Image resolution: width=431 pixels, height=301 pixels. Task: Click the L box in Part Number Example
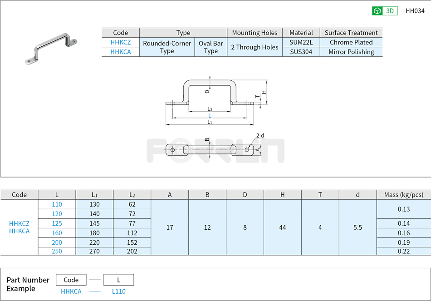coord(118,280)
